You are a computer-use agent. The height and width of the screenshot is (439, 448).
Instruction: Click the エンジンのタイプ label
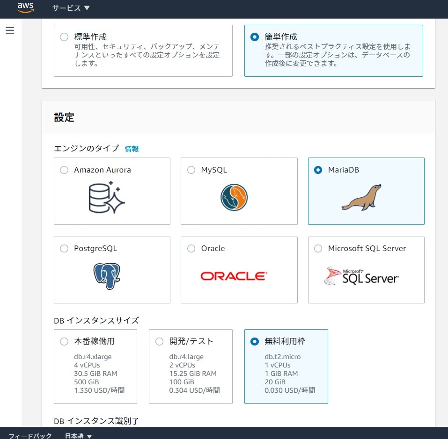(x=86, y=148)
